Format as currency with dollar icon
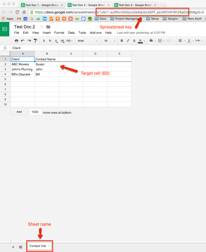206x252 pixels. click(x=44, y=41)
